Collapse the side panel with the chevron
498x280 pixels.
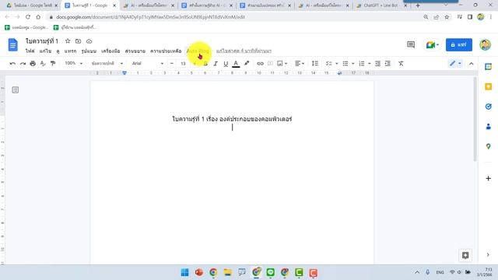[488, 254]
